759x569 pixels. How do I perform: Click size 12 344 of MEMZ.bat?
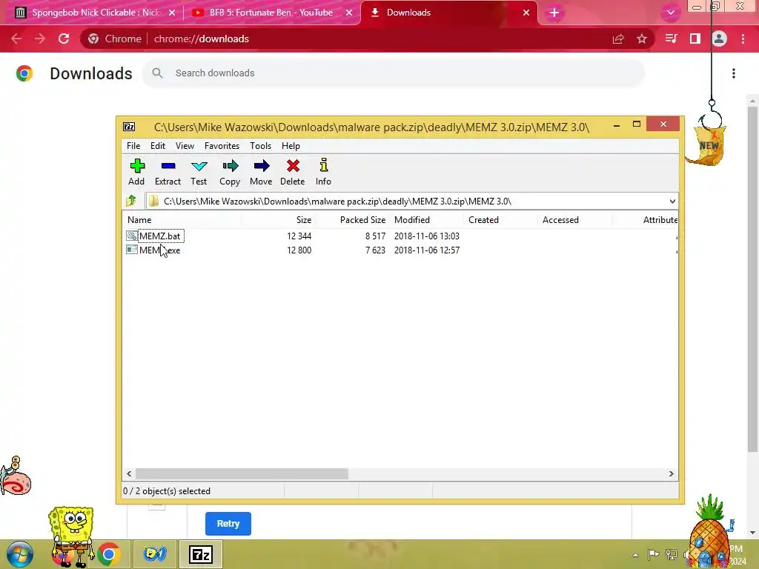(299, 236)
